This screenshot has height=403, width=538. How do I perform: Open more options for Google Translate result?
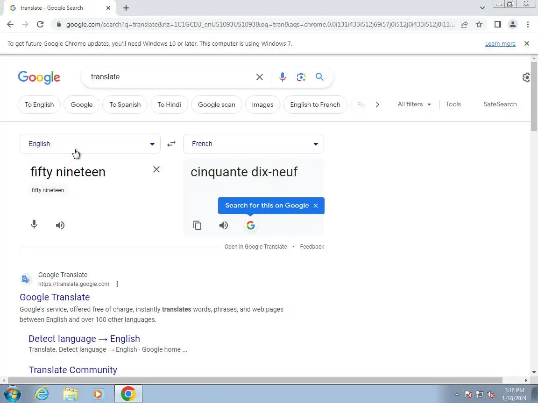coord(117,284)
